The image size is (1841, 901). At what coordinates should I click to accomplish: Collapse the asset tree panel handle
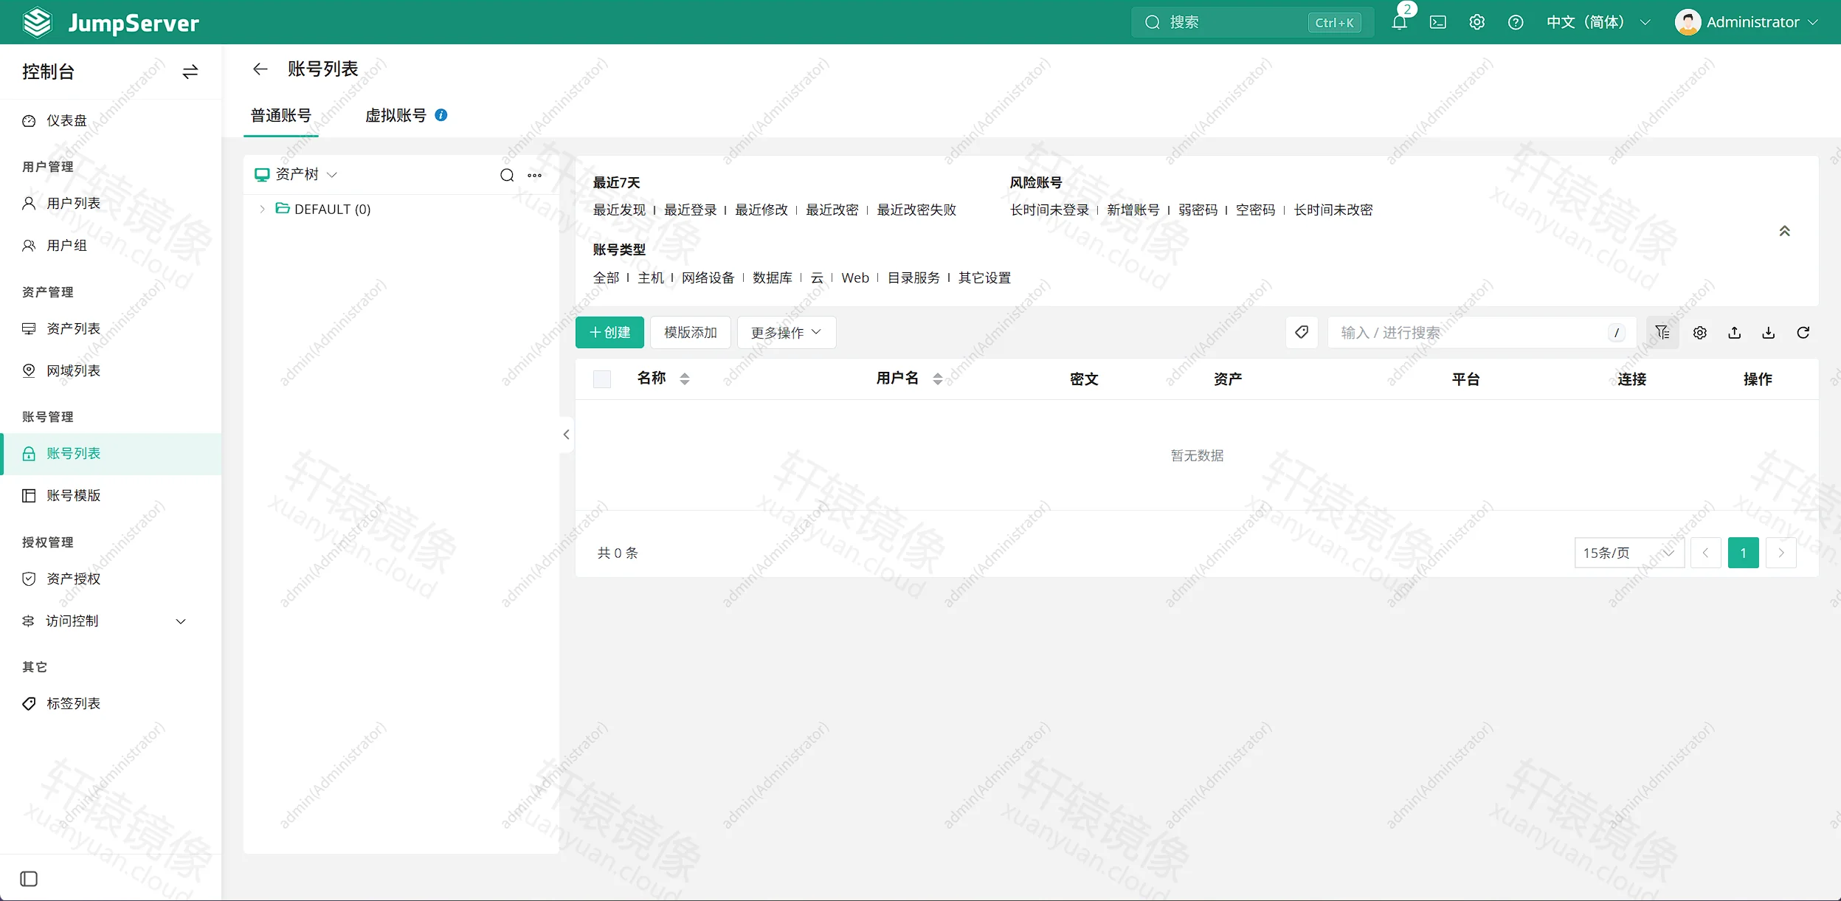(x=566, y=435)
